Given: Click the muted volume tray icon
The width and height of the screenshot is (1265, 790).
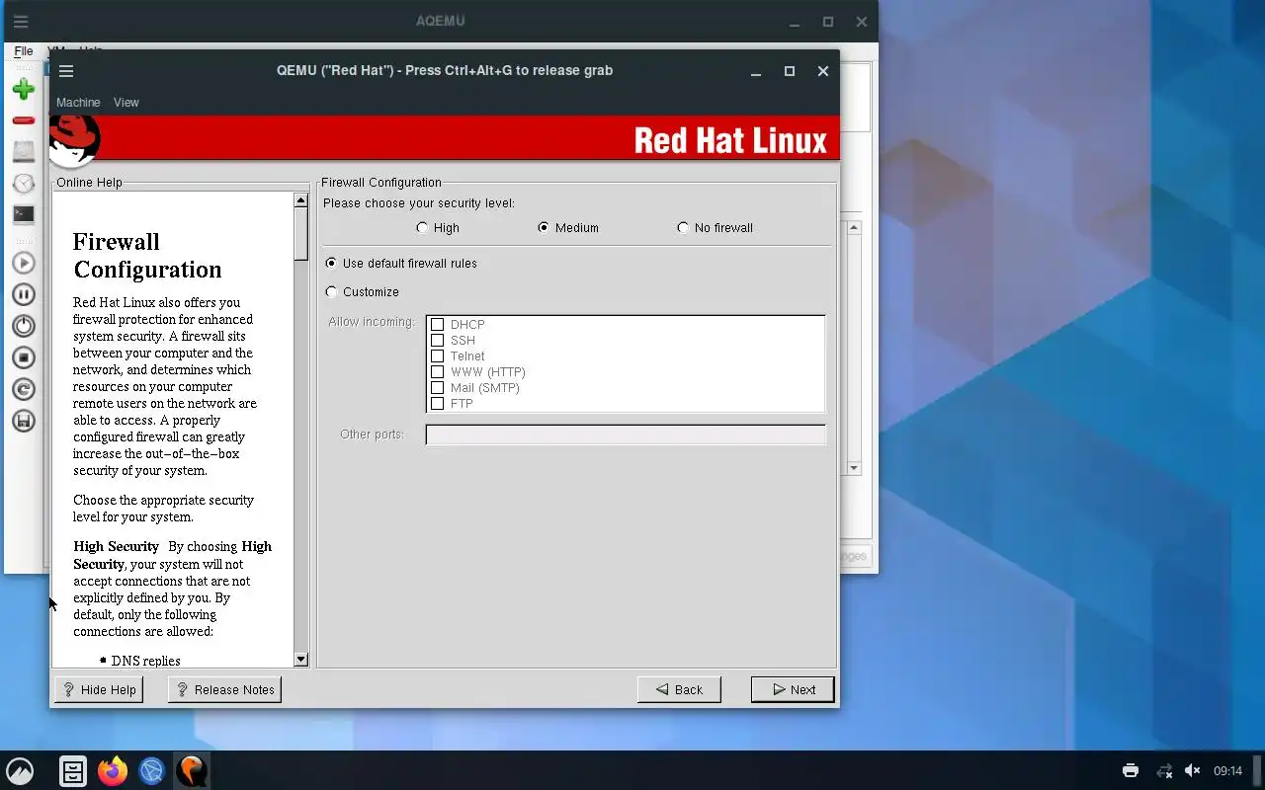Looking at the screenshot, I should pos(1192,770).
